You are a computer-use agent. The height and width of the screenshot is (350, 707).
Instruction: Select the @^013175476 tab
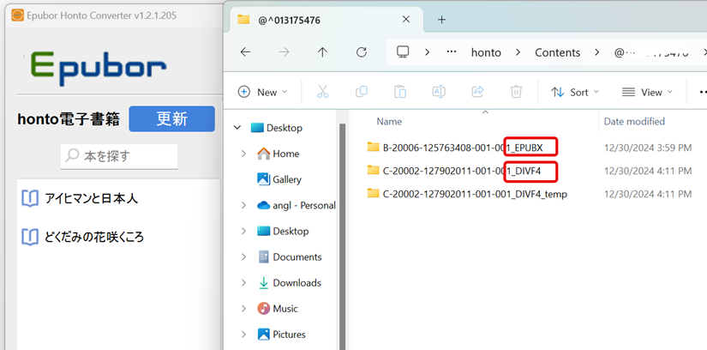click(327, 20)
